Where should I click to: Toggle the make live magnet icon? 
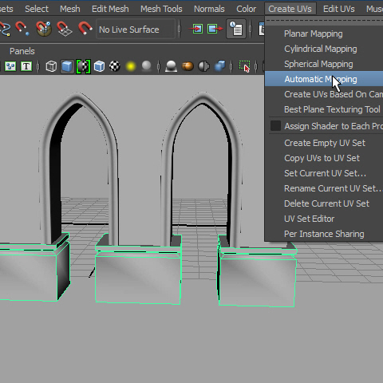85,28
